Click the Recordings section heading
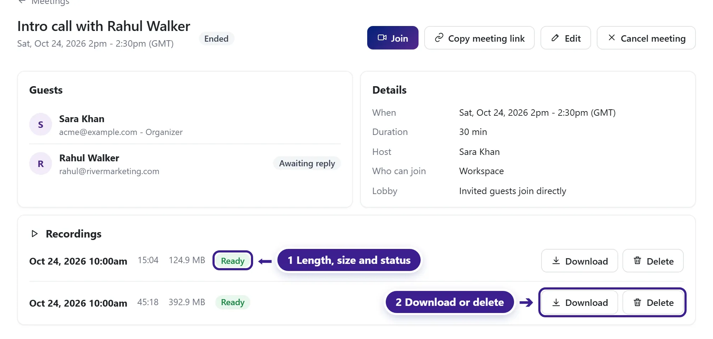 tap(73, 234)
